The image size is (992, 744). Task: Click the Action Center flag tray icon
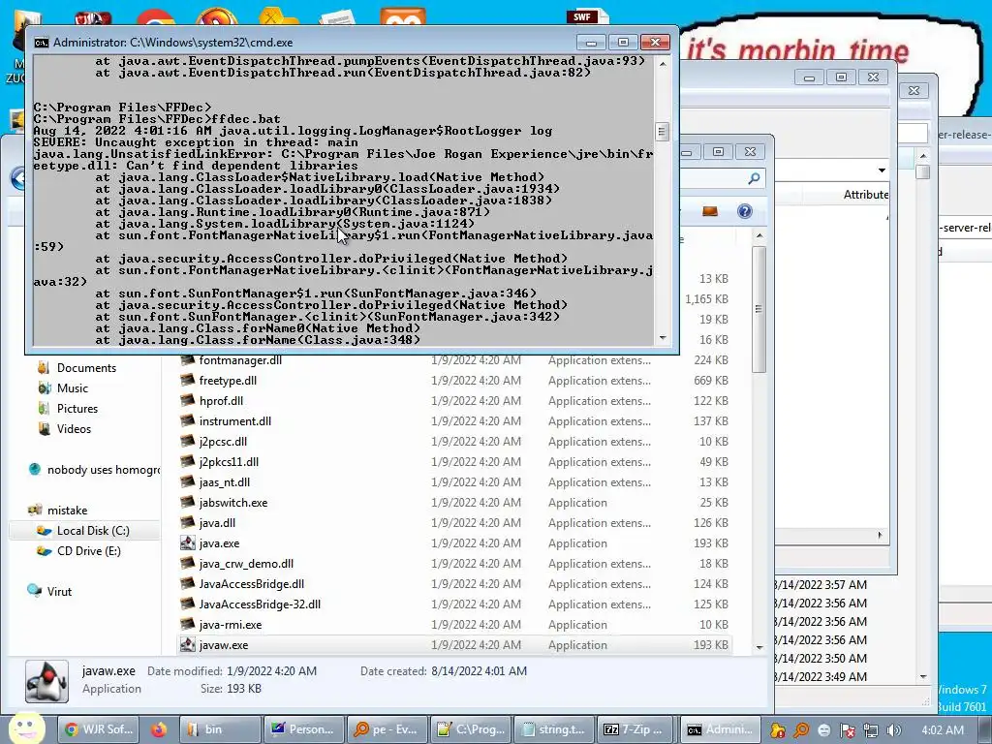(x=847, y=730)
